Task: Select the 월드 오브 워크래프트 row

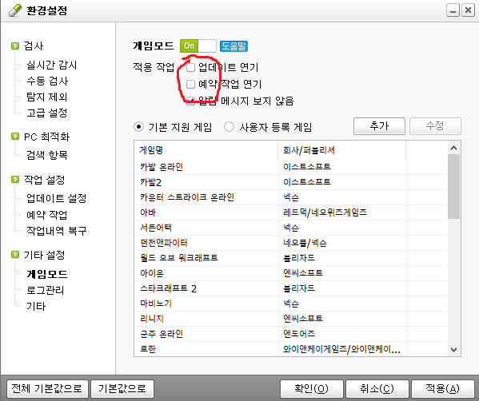Action: [291, 258]
